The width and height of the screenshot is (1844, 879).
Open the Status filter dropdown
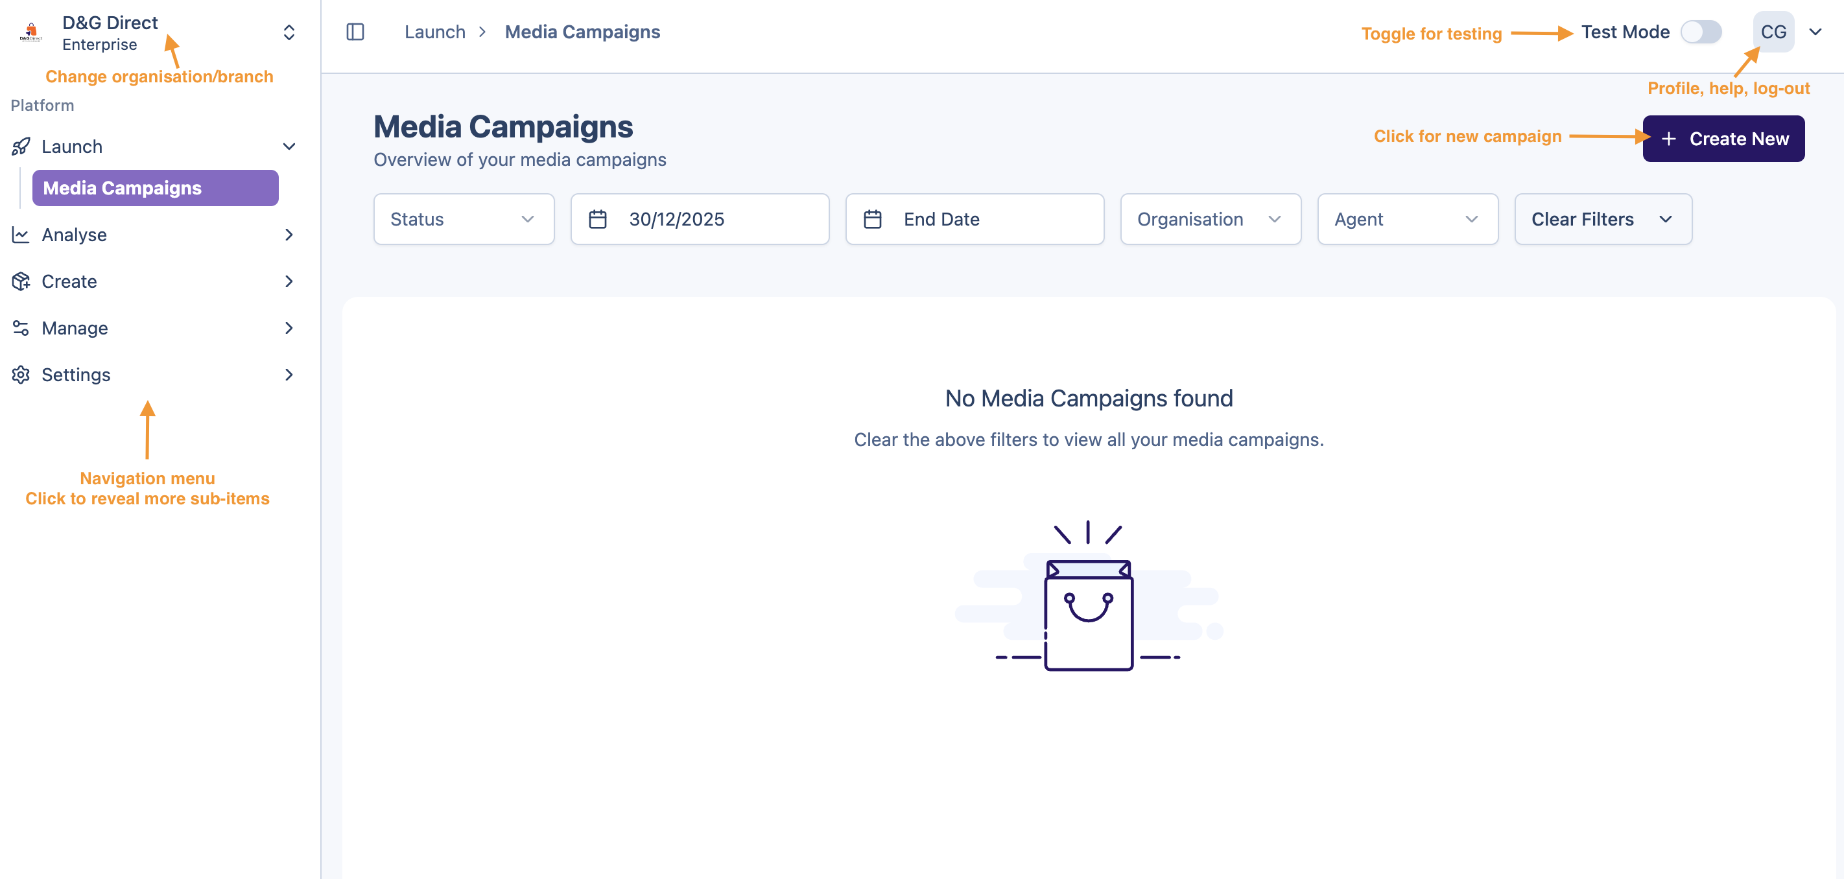463,219
